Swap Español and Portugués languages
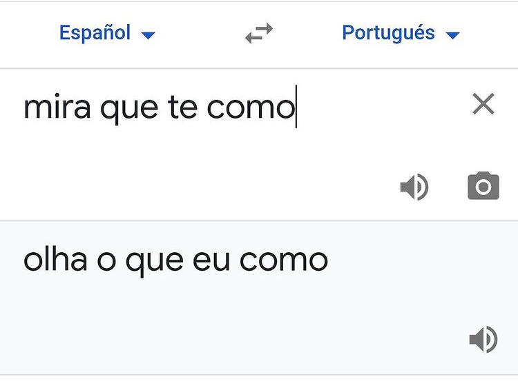 click(x=259, y=33)
